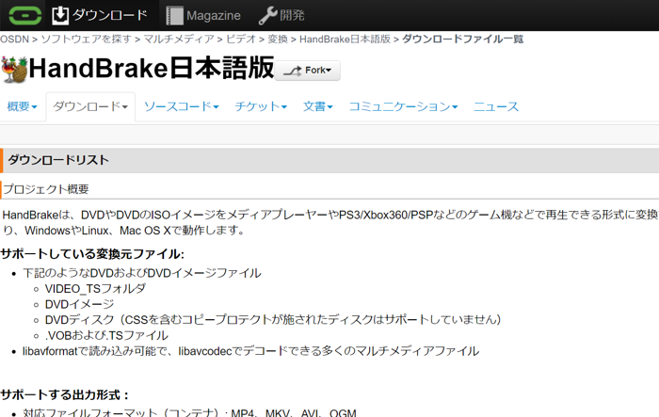659x417 pixels.
Task: Expand the ダウンロード tab menu
Action: pos(90,106)
